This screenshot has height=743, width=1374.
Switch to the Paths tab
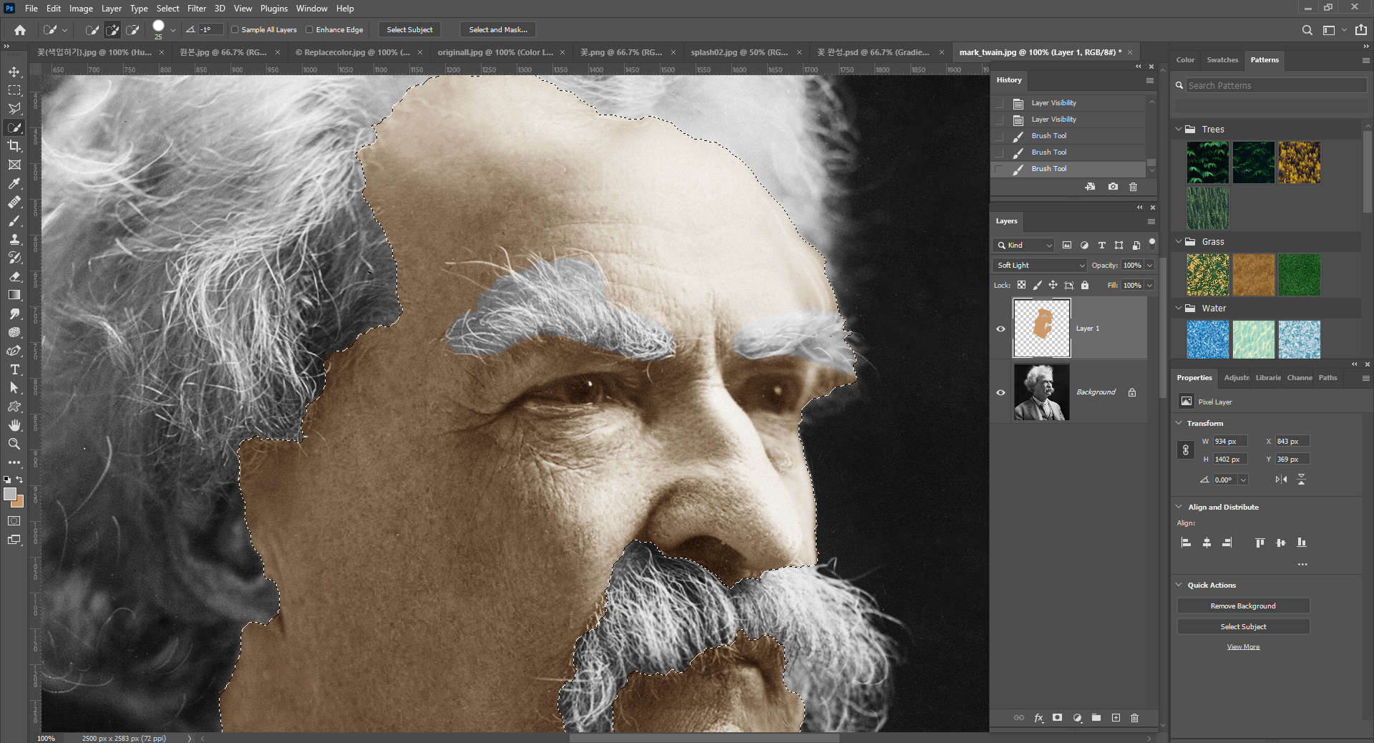coord(1328,378)
